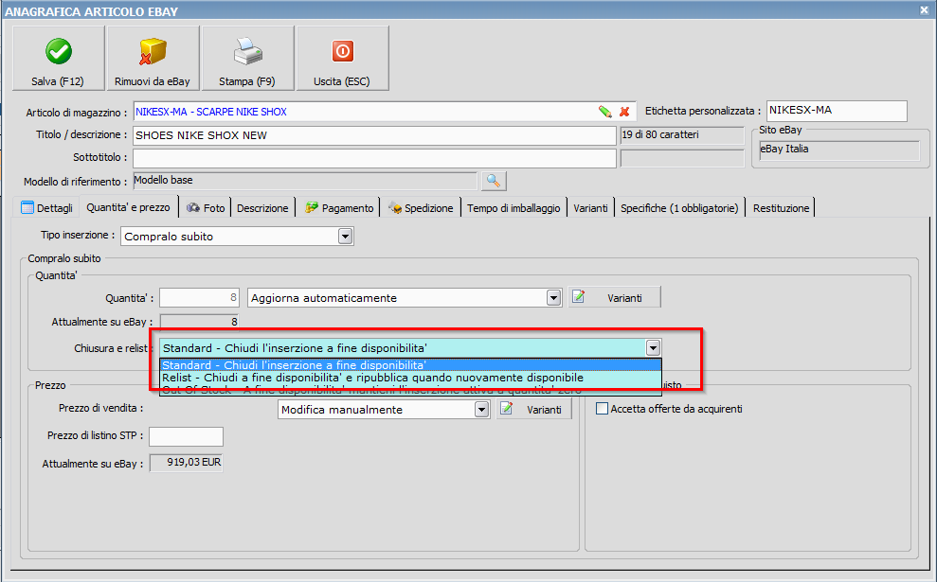
Task: Choose Standard - Chiudi l'inserzione list option
Action: pos(410,364)
